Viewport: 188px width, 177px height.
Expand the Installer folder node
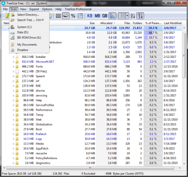[14, 57]
